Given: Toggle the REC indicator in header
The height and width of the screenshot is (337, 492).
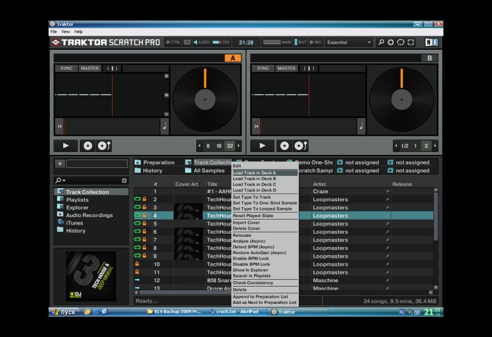Looking at the screenshot, I should click(x=315, y=42).
